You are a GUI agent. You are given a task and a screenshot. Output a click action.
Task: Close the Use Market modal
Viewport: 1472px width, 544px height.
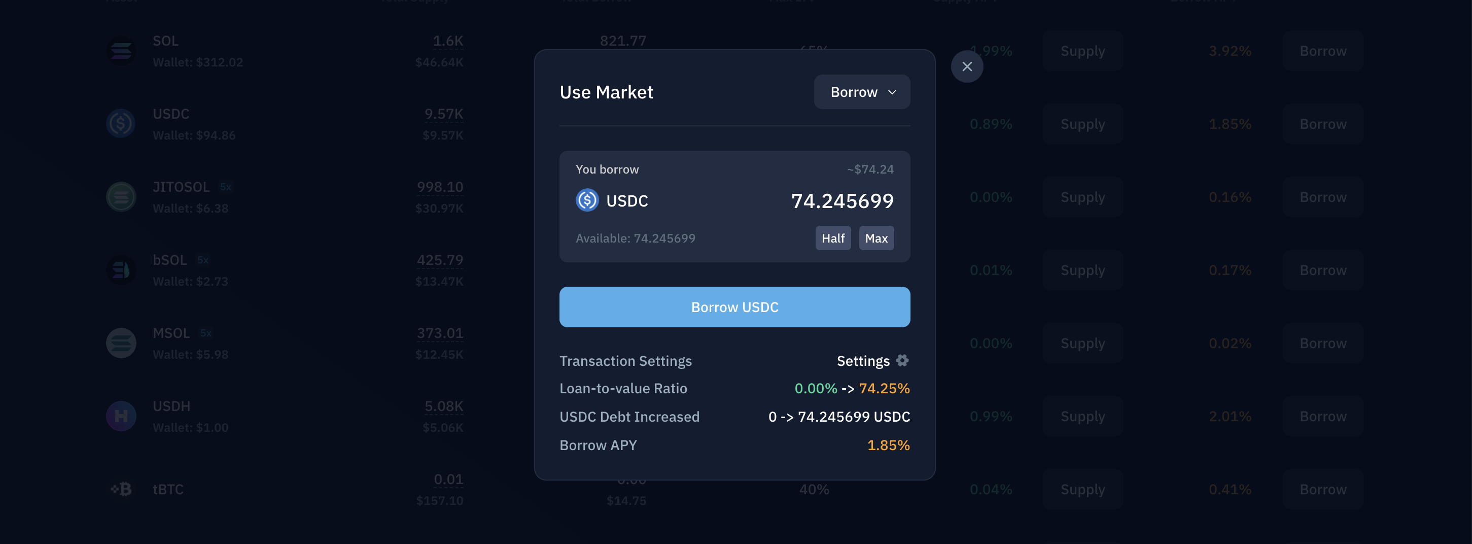[x=967, y=66]
